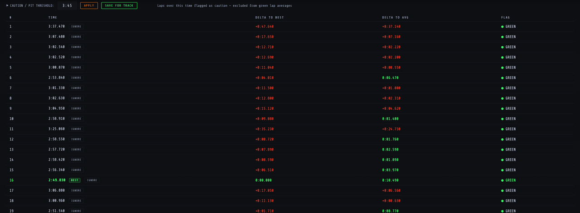Ignore lap 6 with time 2:53.840
The height and width of the screenshot is (213, 580).
click(x=76, y=78)
